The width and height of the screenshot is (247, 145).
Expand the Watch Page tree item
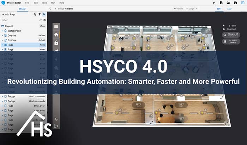2,31
